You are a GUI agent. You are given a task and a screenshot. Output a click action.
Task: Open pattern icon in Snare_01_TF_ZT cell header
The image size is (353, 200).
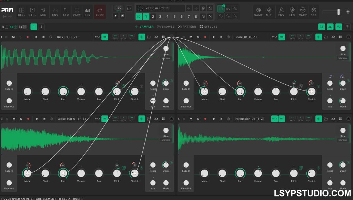pyautogui.click(x=333, y=37)
